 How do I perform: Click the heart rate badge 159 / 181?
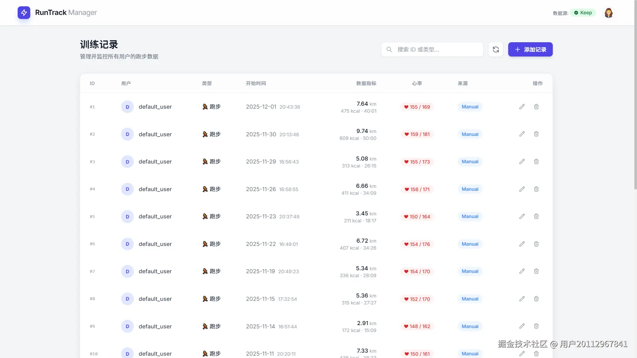point(417,134)
